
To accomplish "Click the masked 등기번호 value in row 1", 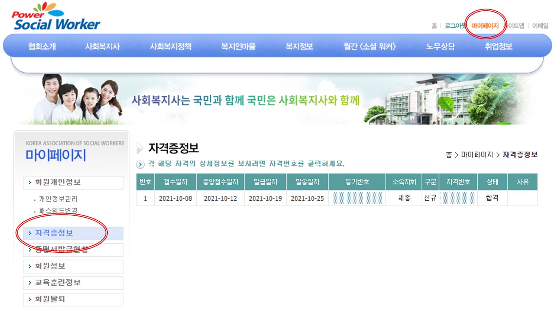I will (358, 198).
